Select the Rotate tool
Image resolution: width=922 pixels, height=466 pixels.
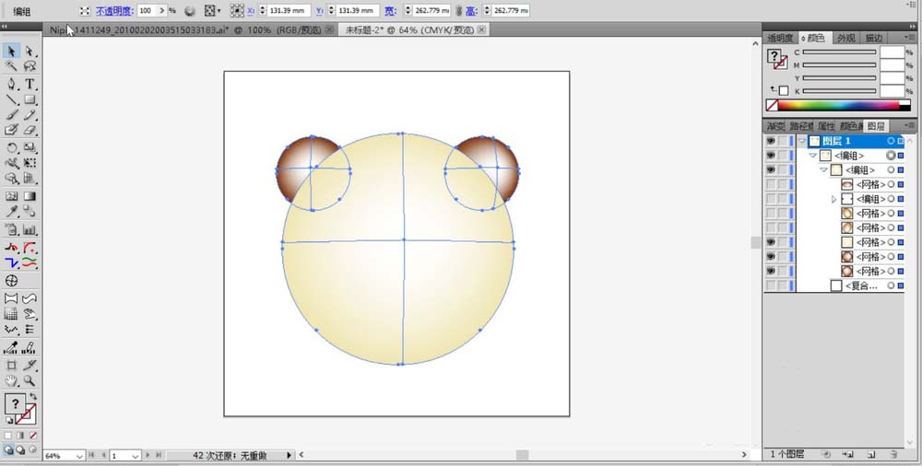click(x=11, y=147)
